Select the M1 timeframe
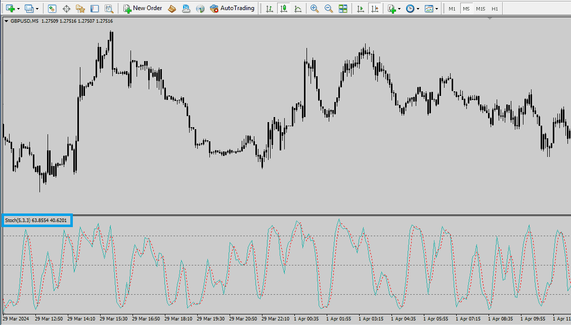 pyautogui.click(x=452, y=9)
